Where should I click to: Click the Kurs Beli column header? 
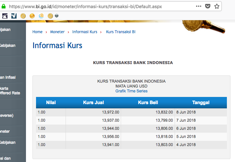(x=148, y=102)
